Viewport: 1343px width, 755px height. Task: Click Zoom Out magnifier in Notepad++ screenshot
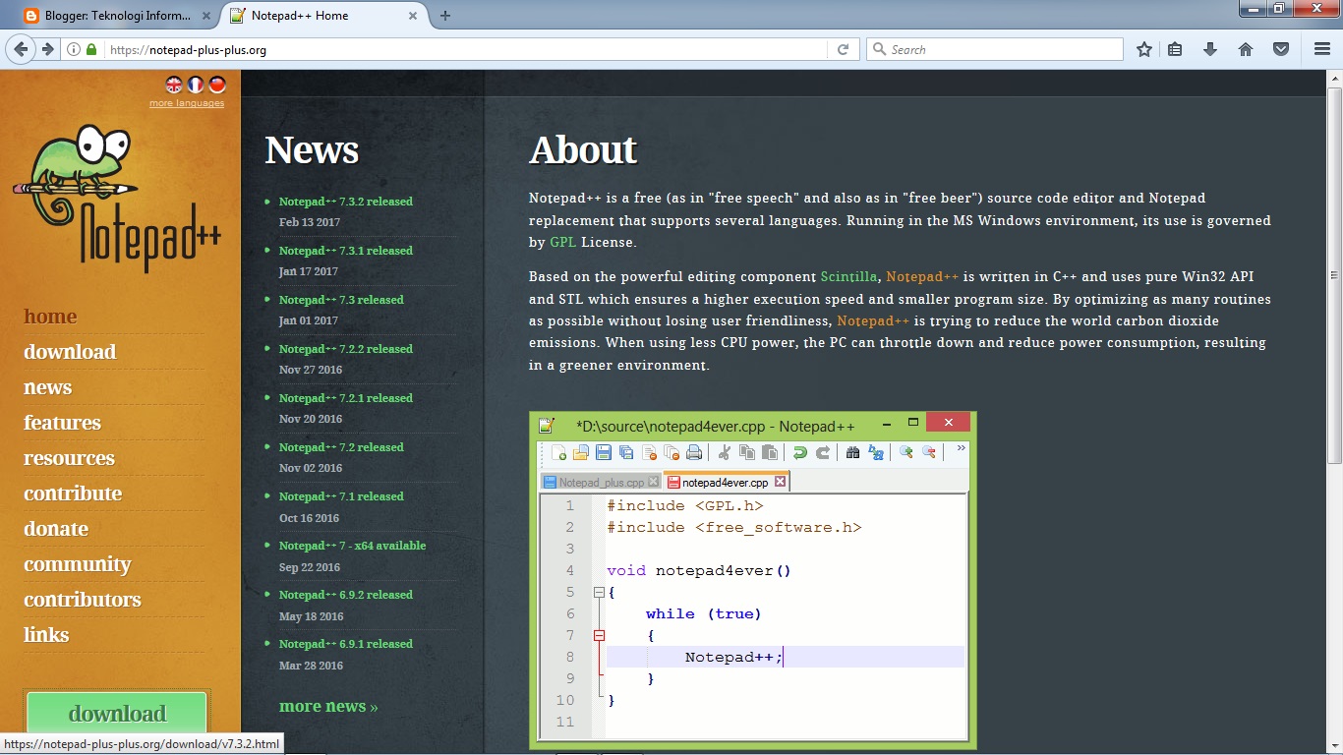click(x=929, y=453)
